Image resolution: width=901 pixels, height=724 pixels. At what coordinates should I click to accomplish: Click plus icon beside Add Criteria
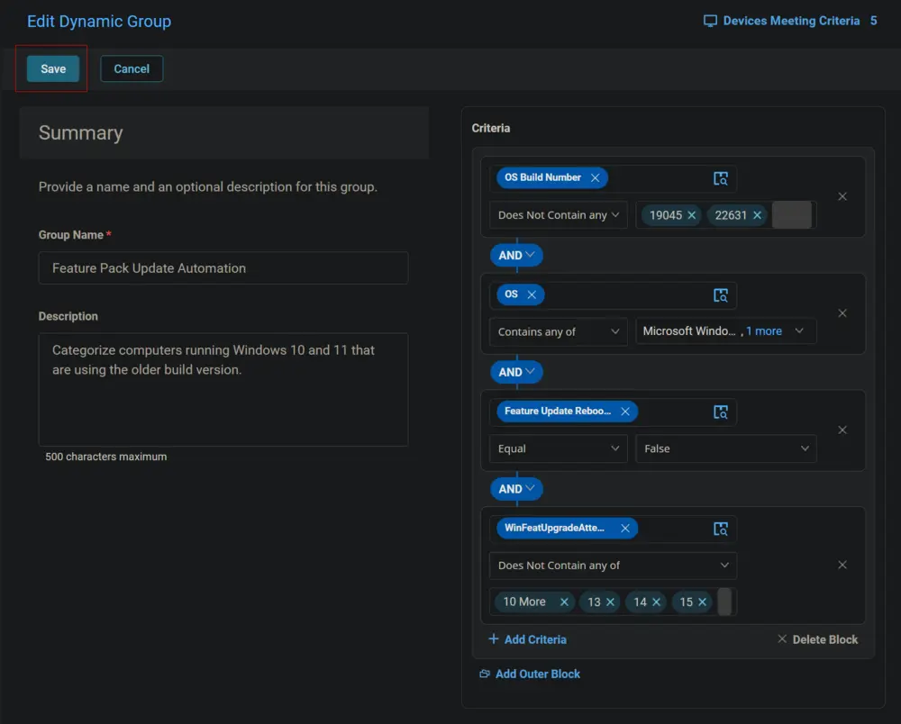point(493,639)
